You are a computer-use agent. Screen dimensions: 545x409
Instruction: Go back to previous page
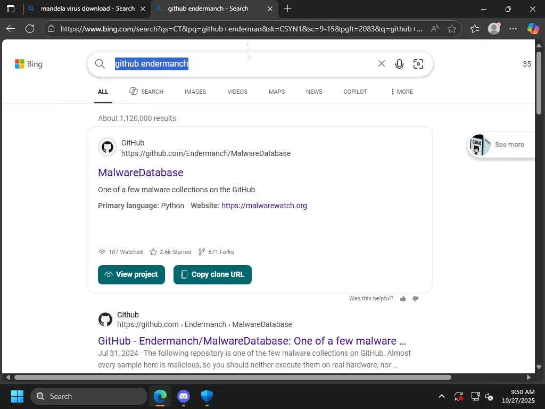[11, 29]
